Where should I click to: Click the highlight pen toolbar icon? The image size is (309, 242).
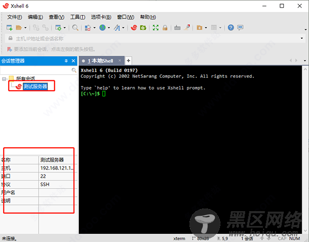pyautogui.click(x=187, y=27)
